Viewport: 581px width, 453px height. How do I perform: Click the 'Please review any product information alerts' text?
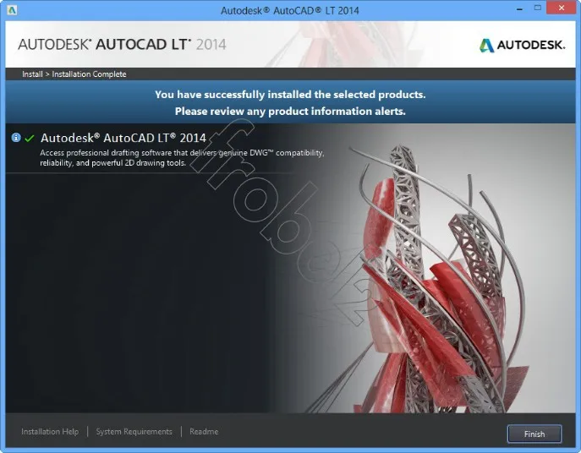tap(290, 111)
